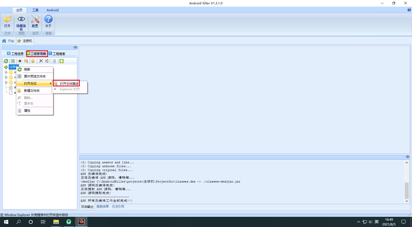Viewport: 412px width, 227px height.
Task: Open the notification center icon
Action: [404, 222]
